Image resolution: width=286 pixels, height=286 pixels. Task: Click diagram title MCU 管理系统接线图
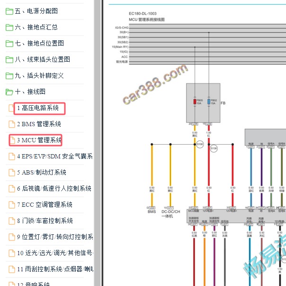pos(147,19)
